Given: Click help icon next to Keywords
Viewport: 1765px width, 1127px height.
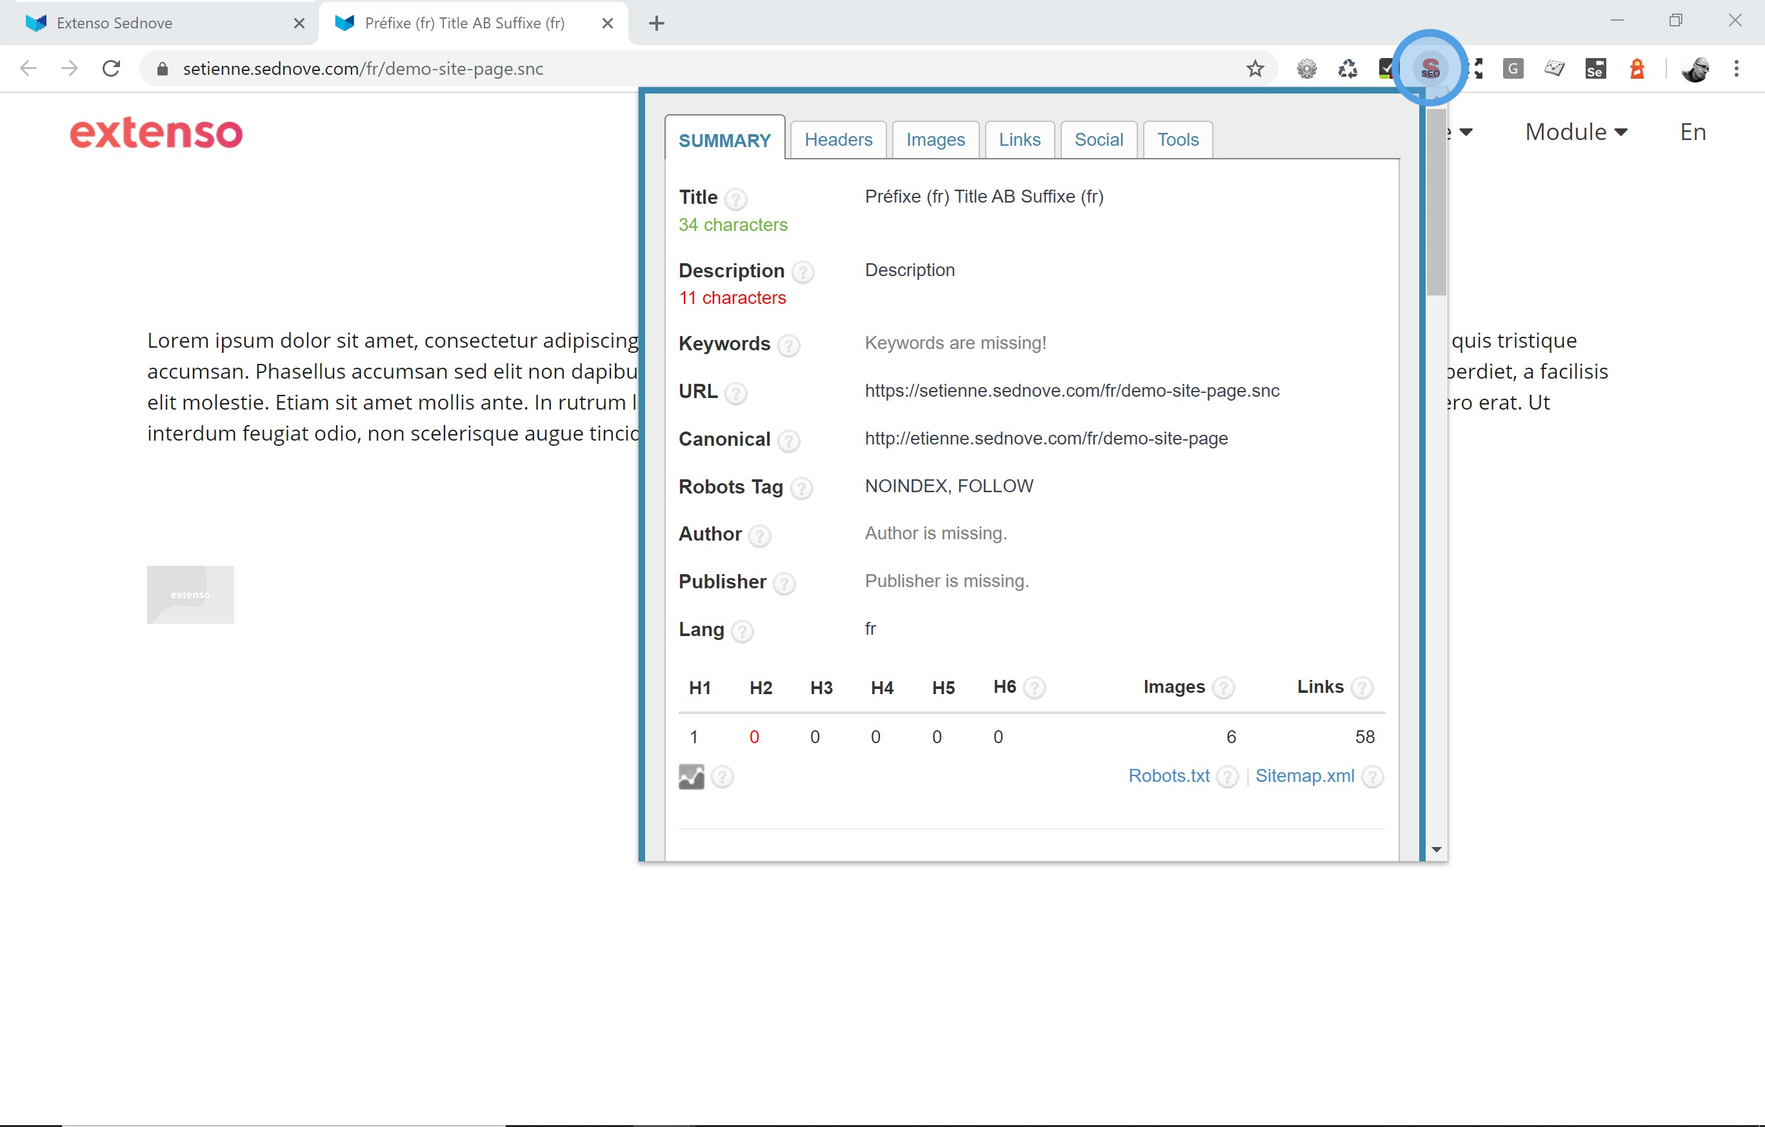Looking at the screenshot, I should coord(788,345).
